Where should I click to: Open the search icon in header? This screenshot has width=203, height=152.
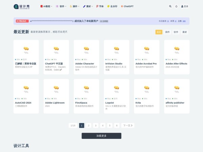pos(170,6)
